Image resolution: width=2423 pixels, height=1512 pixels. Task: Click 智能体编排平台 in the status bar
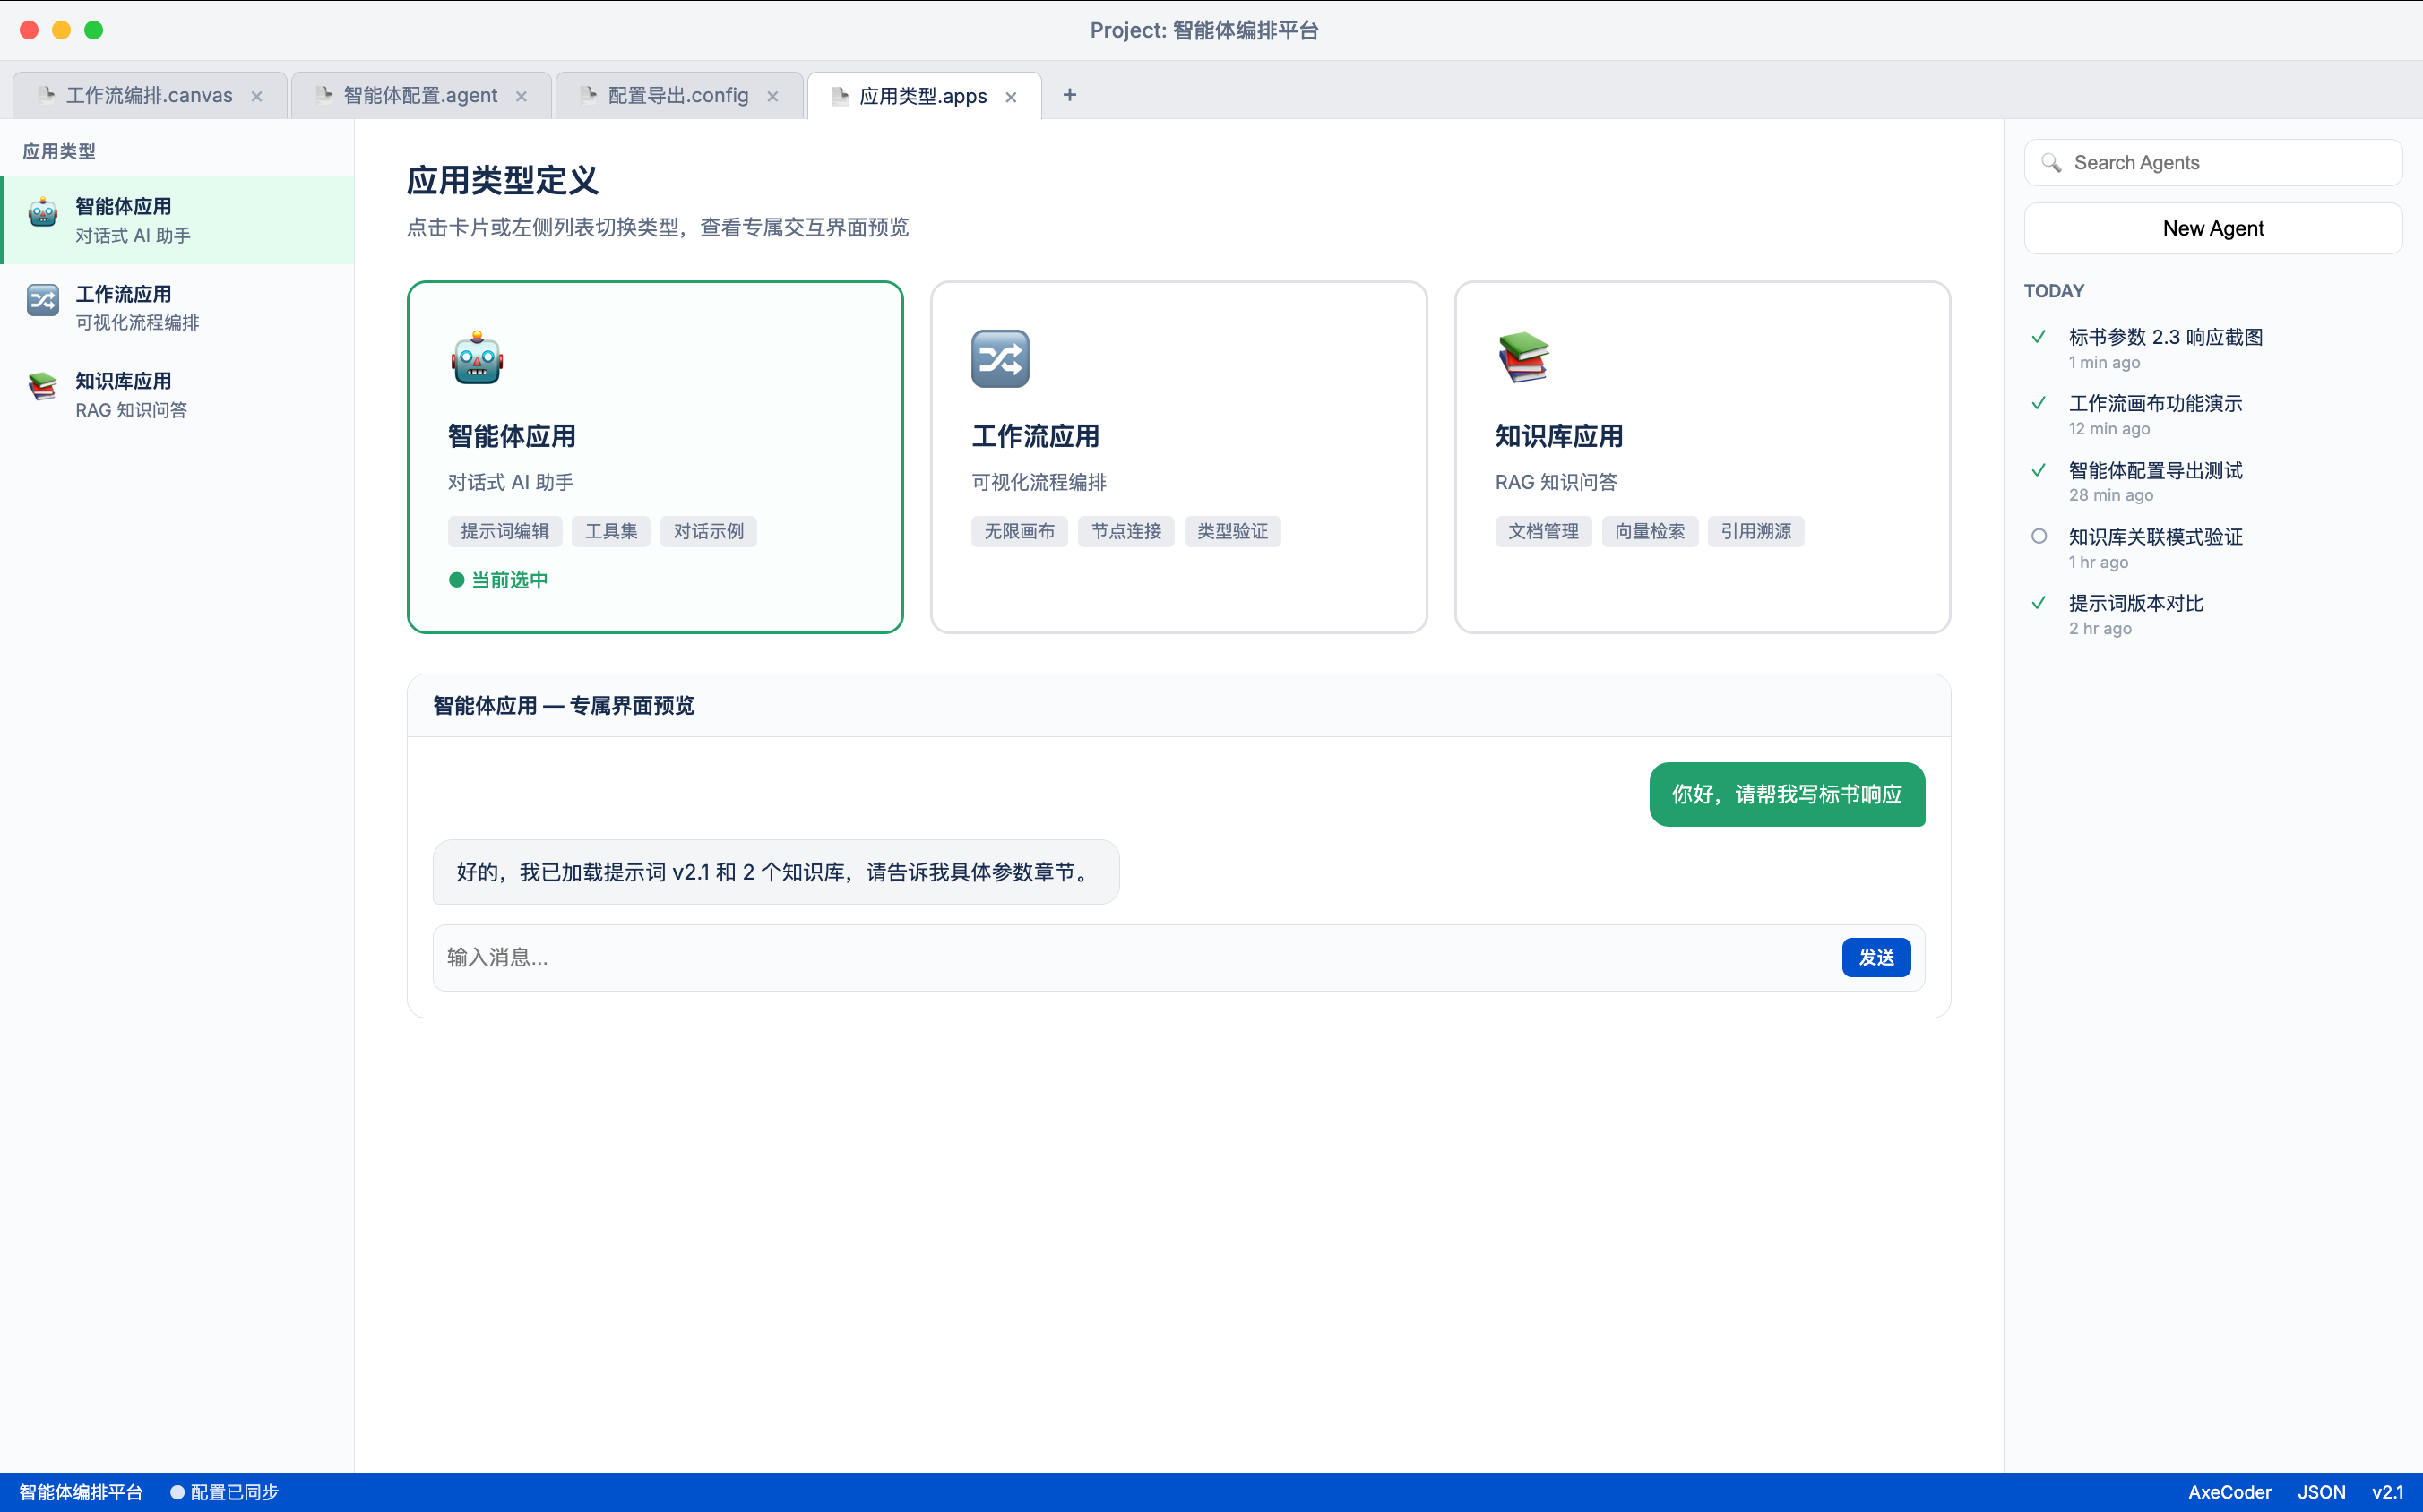(x=81, y=1492)
